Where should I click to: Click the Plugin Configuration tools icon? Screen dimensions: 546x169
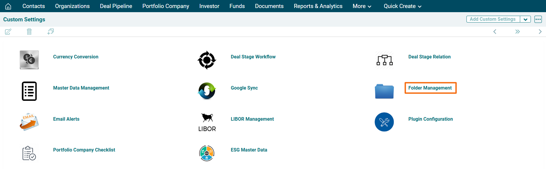384,122
